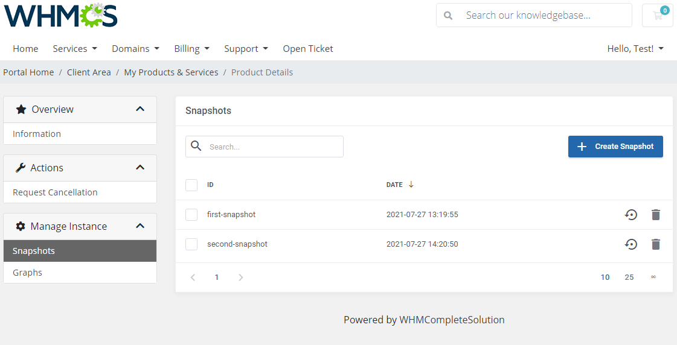Tick the select-all checkbox beside ID
677x345 pixels.
click(x=191, y=185)
